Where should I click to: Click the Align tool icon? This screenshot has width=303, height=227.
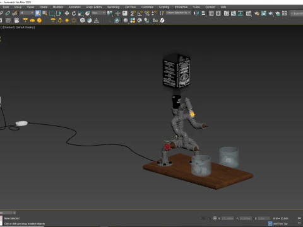[203, 13]
